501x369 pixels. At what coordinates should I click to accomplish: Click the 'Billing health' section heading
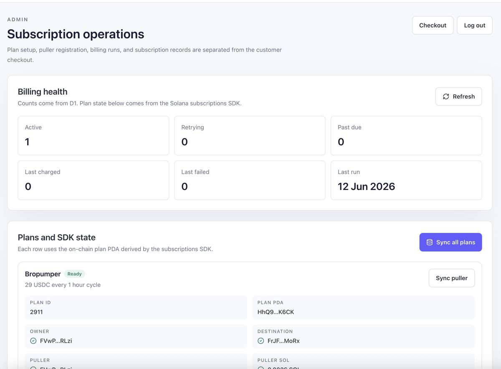(x=43, y=92)
